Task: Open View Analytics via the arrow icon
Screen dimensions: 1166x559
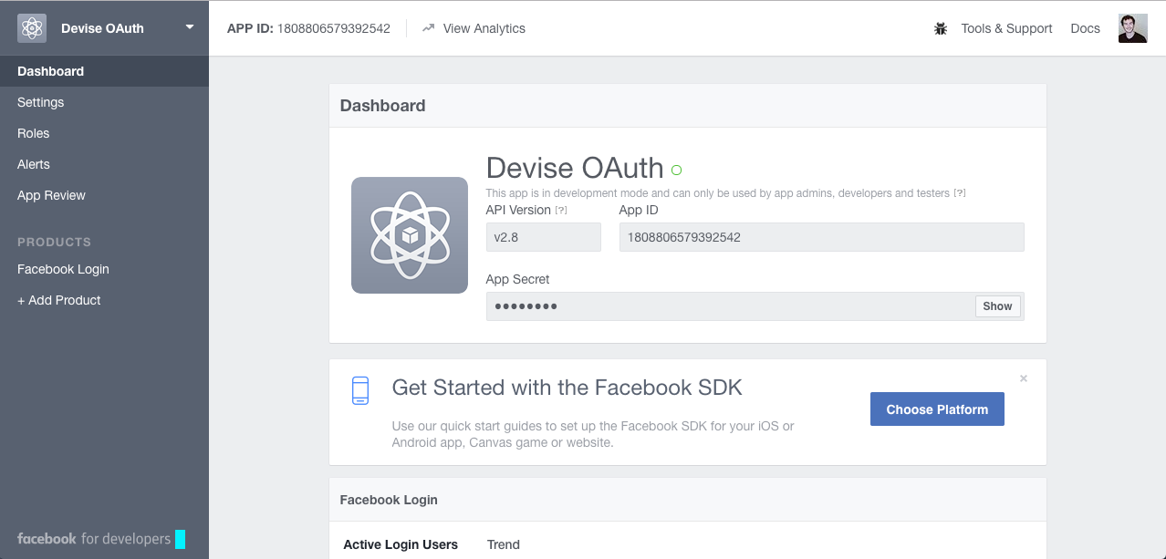Action: (x=429, y=27)
